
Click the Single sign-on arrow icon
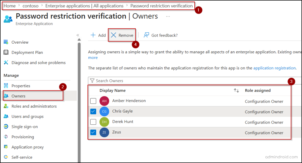pyautogui.click(x=6, y=126)
